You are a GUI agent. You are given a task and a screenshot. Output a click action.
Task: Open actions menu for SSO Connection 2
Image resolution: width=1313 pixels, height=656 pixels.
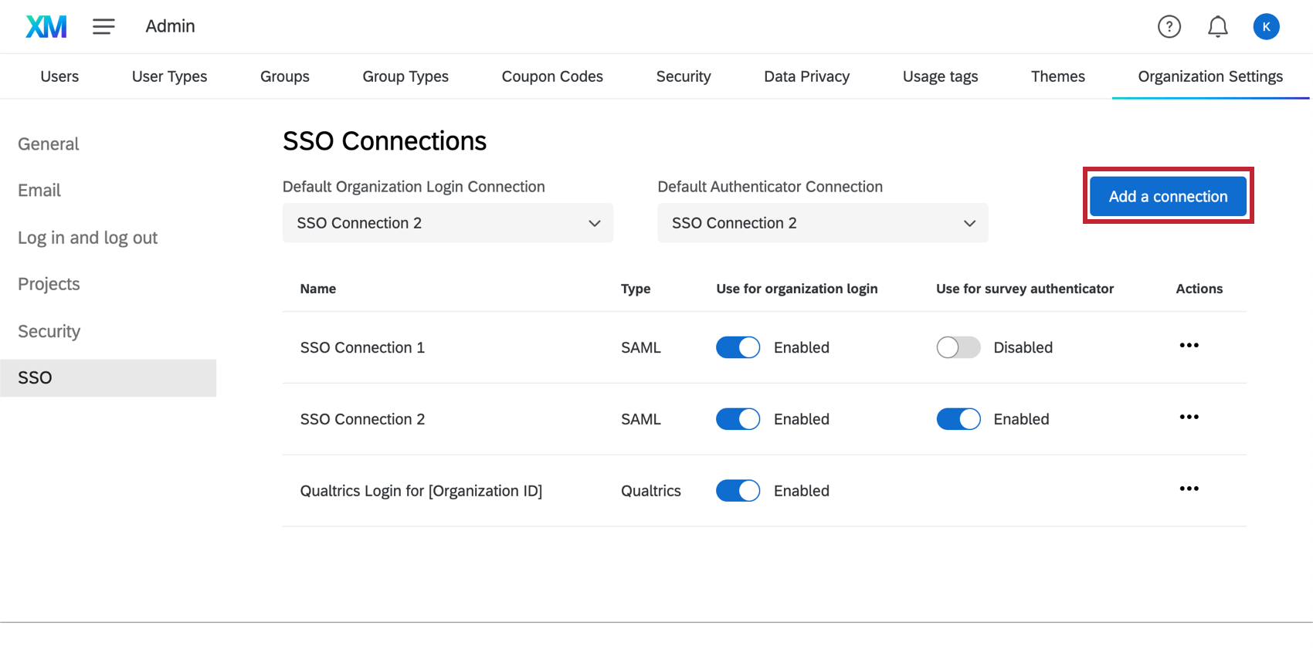[x=1189, y=418]
